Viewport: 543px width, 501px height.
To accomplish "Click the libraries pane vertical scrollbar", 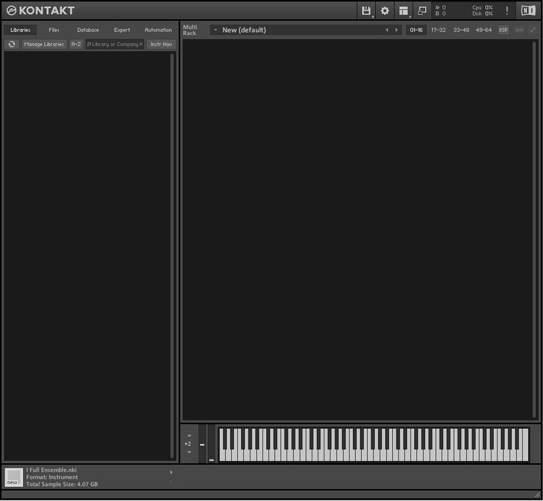I will coord(172,256).
